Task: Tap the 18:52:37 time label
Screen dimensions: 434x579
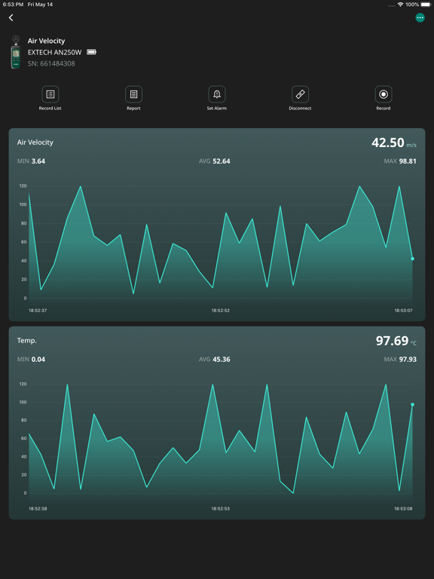Action: [38, 311]
